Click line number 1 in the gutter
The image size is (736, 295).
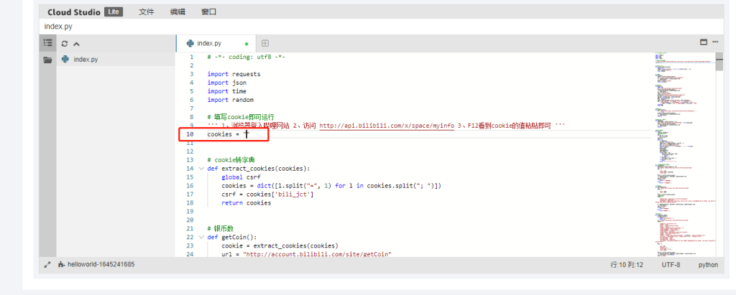(191, 57)
